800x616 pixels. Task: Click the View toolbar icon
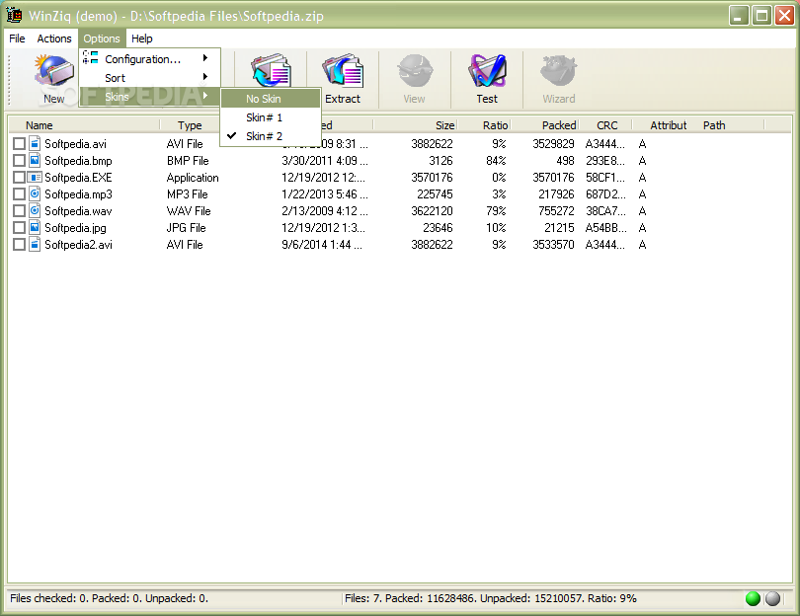click(x=414, y=70)
